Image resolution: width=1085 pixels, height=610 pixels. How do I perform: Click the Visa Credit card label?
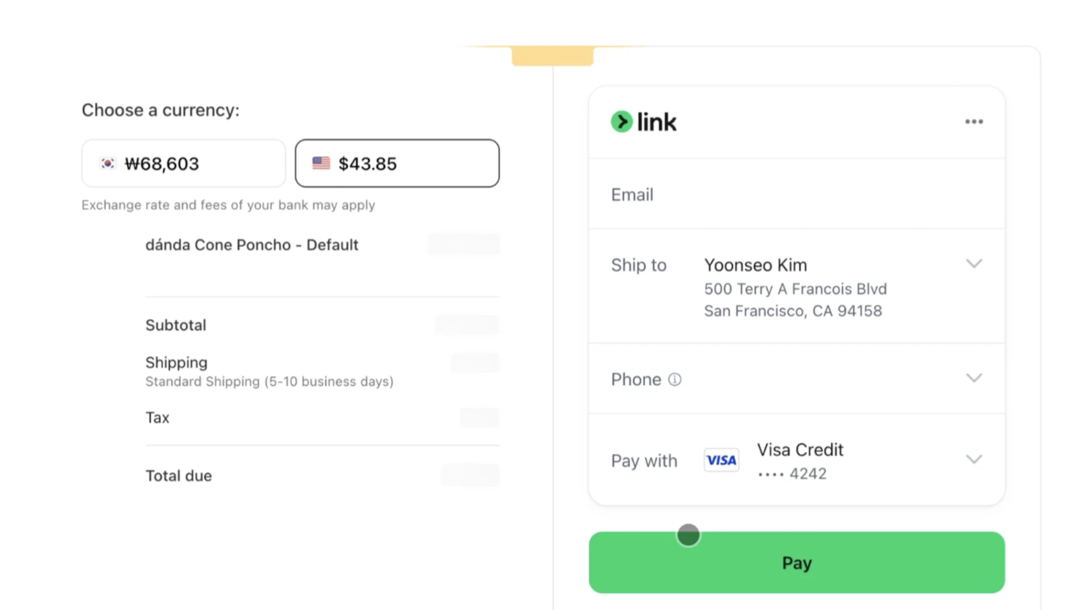800,450
